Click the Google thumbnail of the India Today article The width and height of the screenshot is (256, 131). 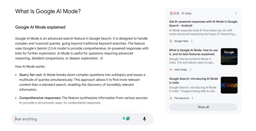[229, 57]
